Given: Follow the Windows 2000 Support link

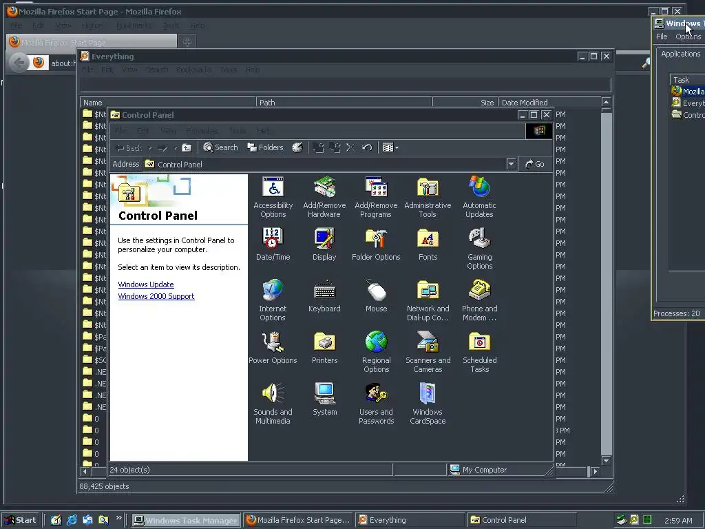Looking at the screenshot, I should click(x=156, y=296).
